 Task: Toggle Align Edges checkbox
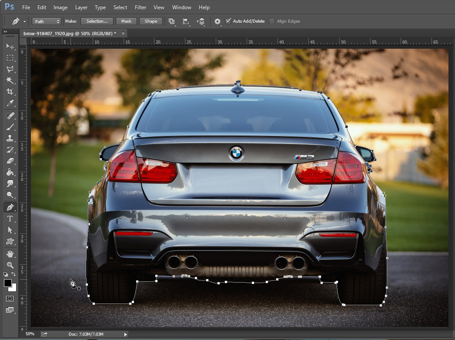272,21
